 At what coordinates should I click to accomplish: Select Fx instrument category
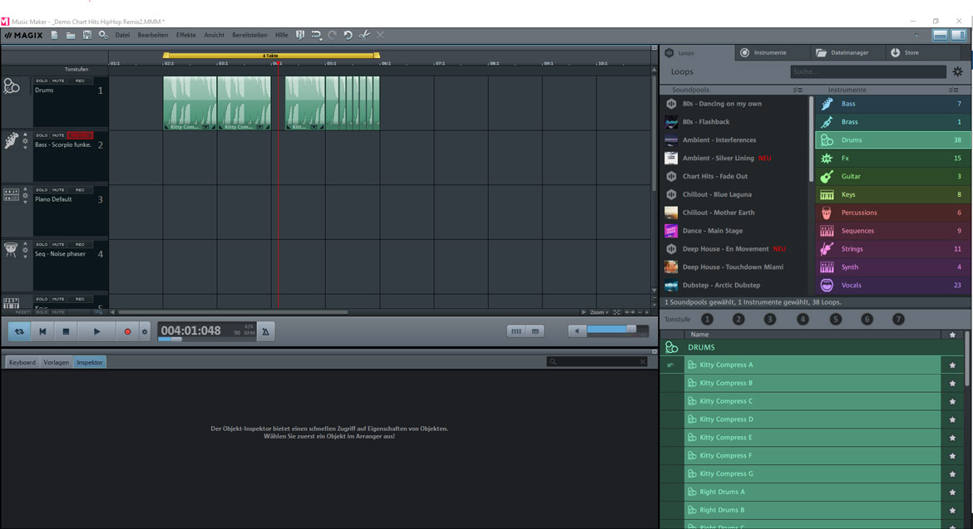coord(892,158)
